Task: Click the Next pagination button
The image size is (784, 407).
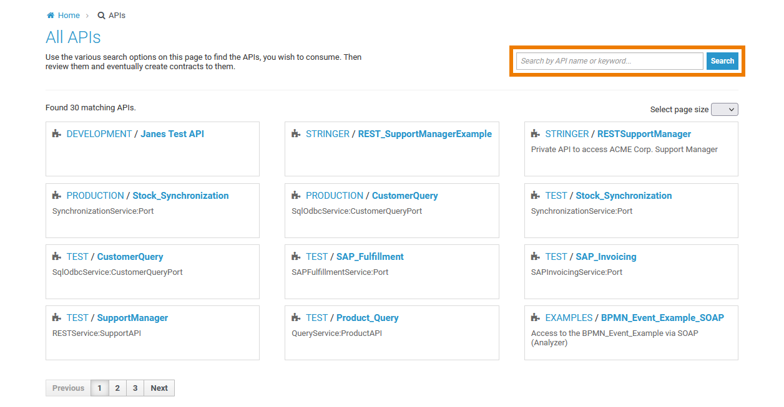Action: pos(159,388)
